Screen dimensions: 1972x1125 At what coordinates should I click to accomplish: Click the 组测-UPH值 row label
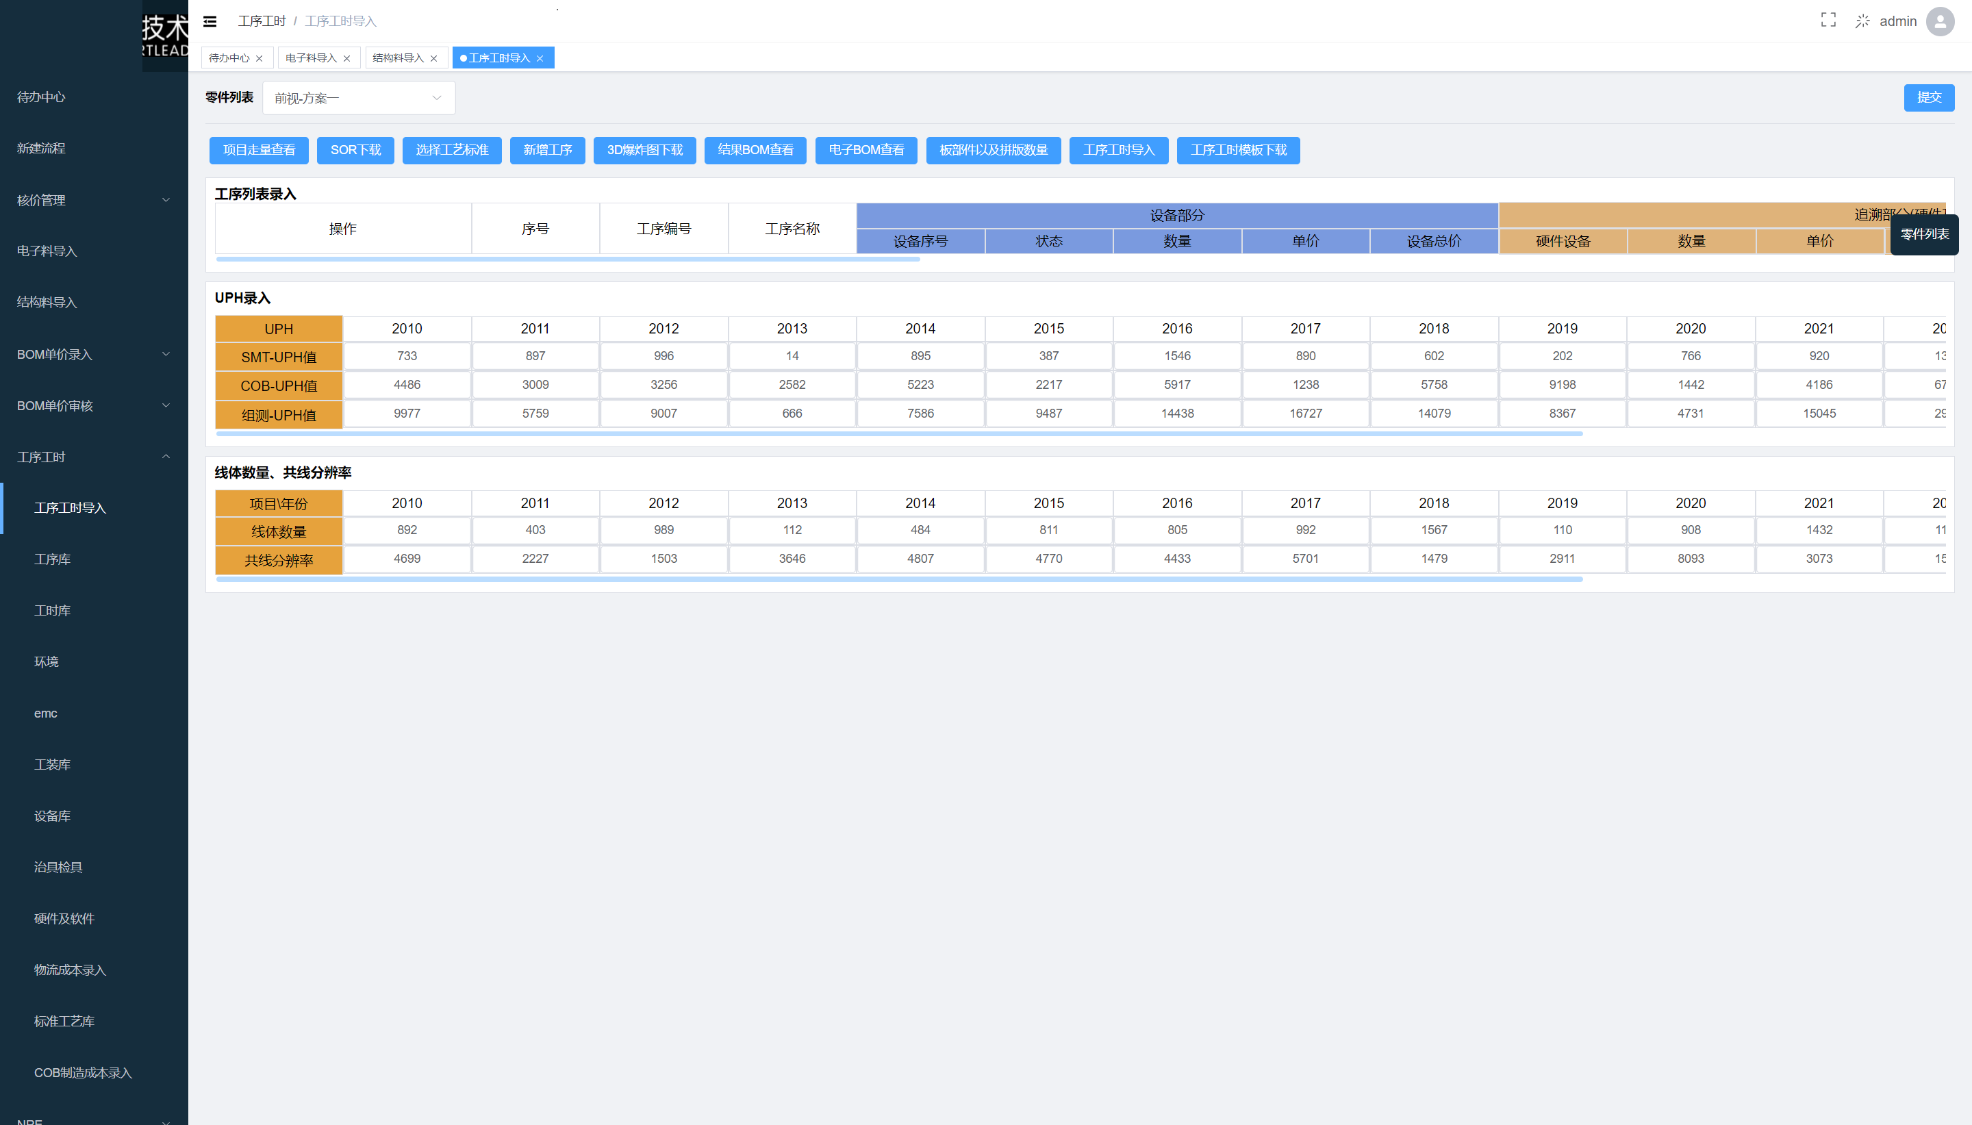pos(279,415)
